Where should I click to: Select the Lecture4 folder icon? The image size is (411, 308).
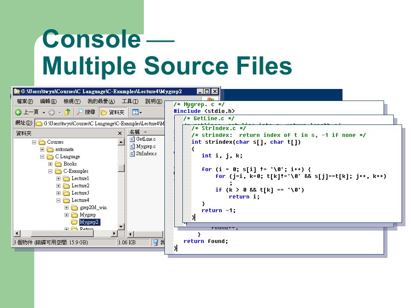click(66, 200)
